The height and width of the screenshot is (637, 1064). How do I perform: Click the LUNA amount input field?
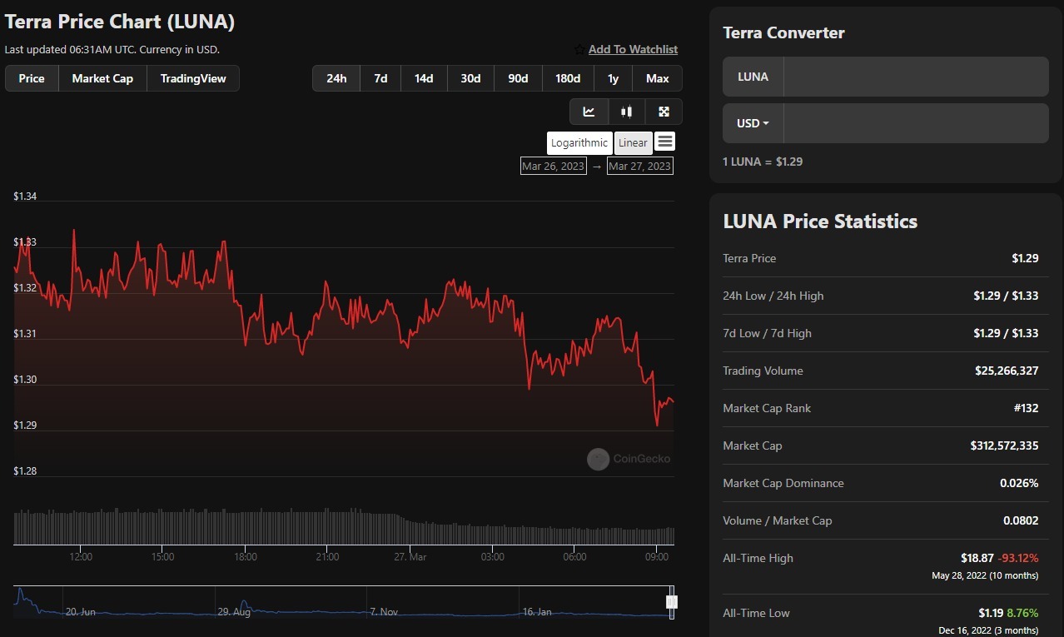(x=916, y=76)
